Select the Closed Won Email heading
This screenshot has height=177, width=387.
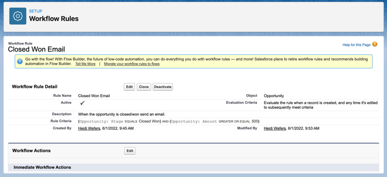click(x=37, y=49)
